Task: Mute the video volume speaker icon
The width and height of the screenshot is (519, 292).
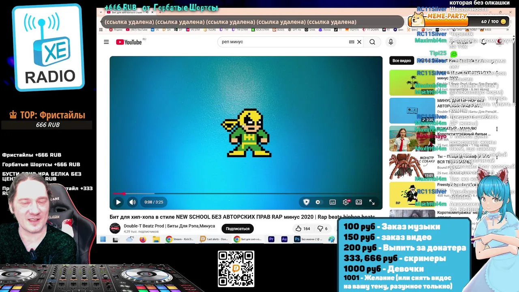Action: tap(133, 202)
